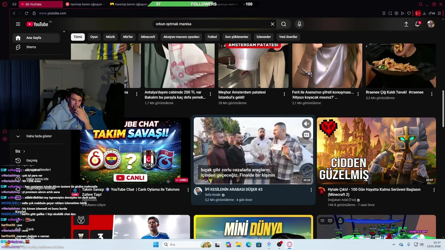Viewport: 445px width, 250px height.
Task: Open the 'CİDDEN GÜZELMİŞ' Minecraft thumbnail
Action: click(376, 151)
